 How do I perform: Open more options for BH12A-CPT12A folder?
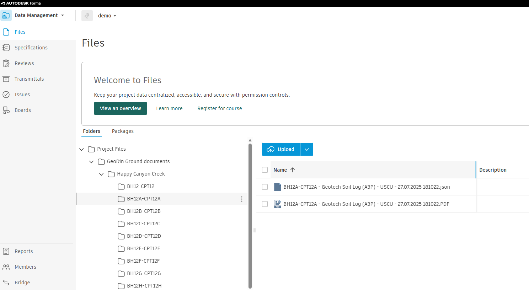click(242, 199)
